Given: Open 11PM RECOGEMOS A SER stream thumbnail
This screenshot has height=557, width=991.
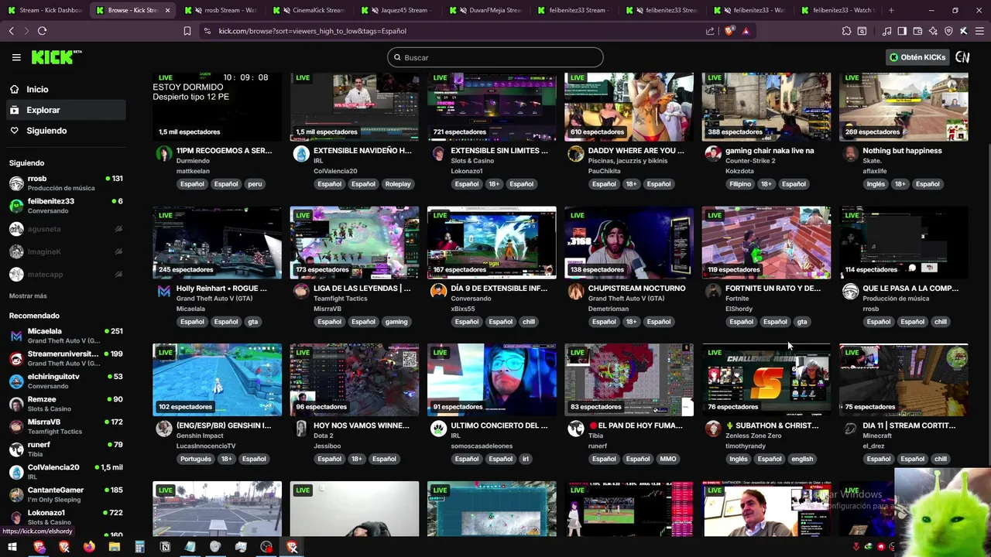Looking at the screenshot, I should point(218,107).
